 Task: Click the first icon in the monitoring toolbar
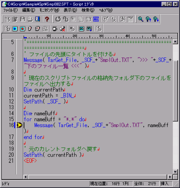(x=7, y=29)
